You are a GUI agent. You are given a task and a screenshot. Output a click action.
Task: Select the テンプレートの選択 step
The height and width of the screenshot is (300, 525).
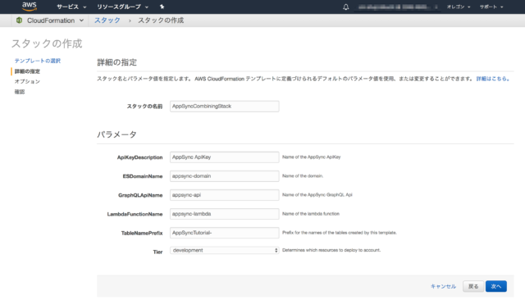tap(38, 61)
